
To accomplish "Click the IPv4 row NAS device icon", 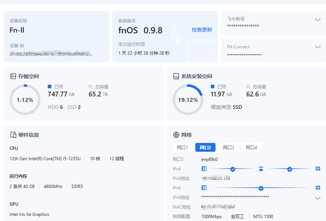I will [204, 169].
